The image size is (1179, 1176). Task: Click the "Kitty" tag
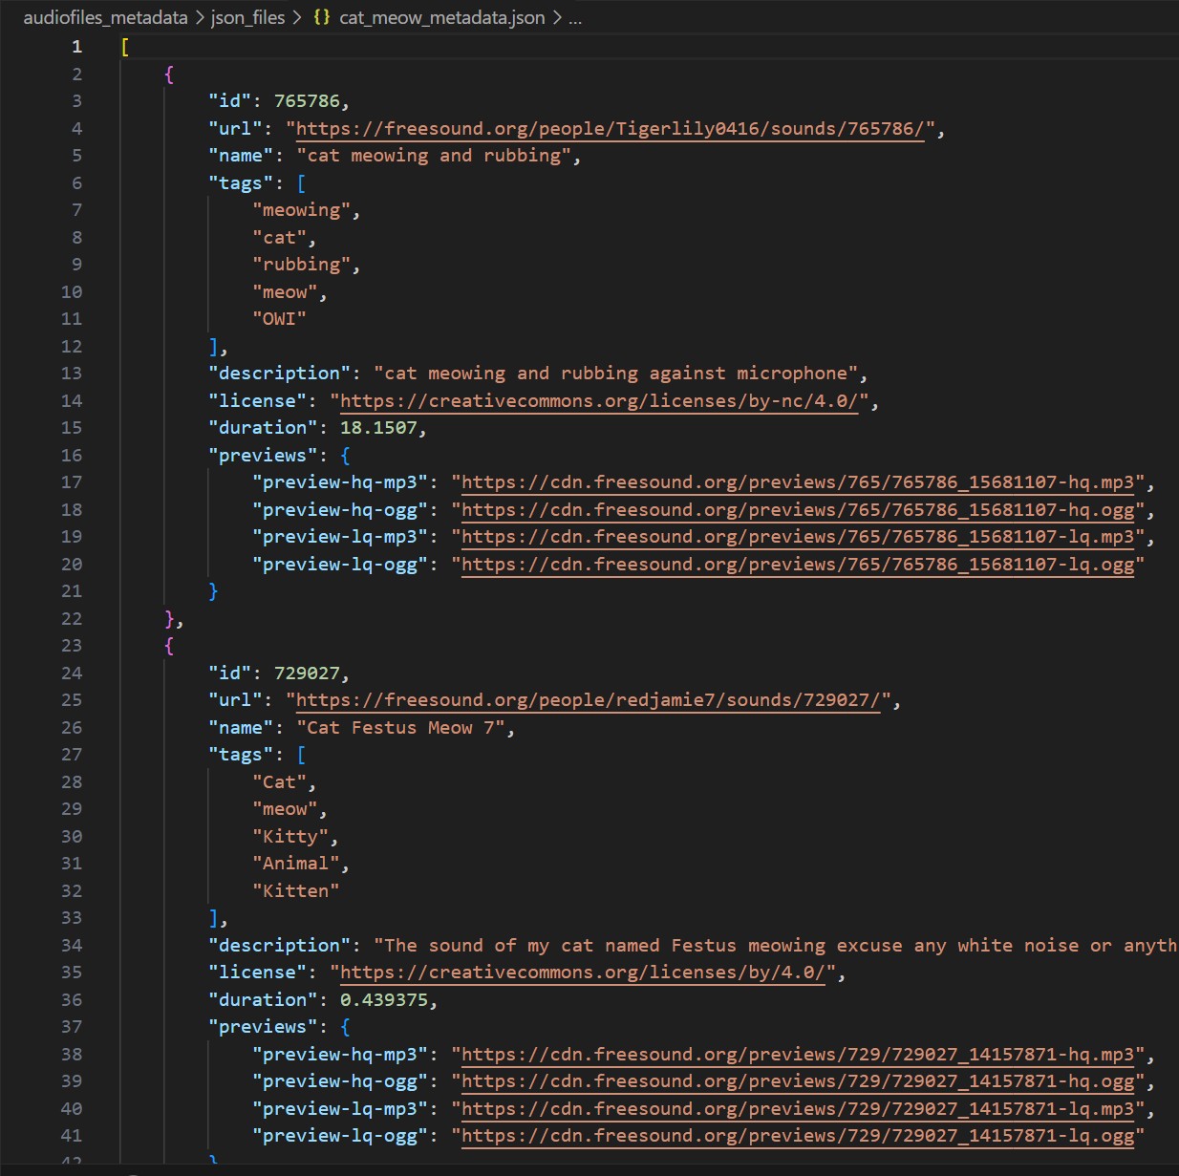(x=290, y=837)
